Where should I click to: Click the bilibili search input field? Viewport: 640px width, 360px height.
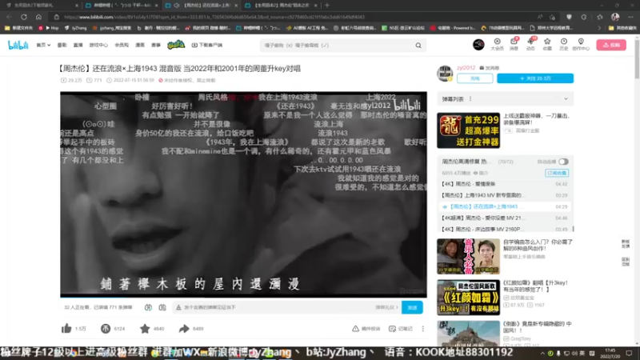[338, 46]
